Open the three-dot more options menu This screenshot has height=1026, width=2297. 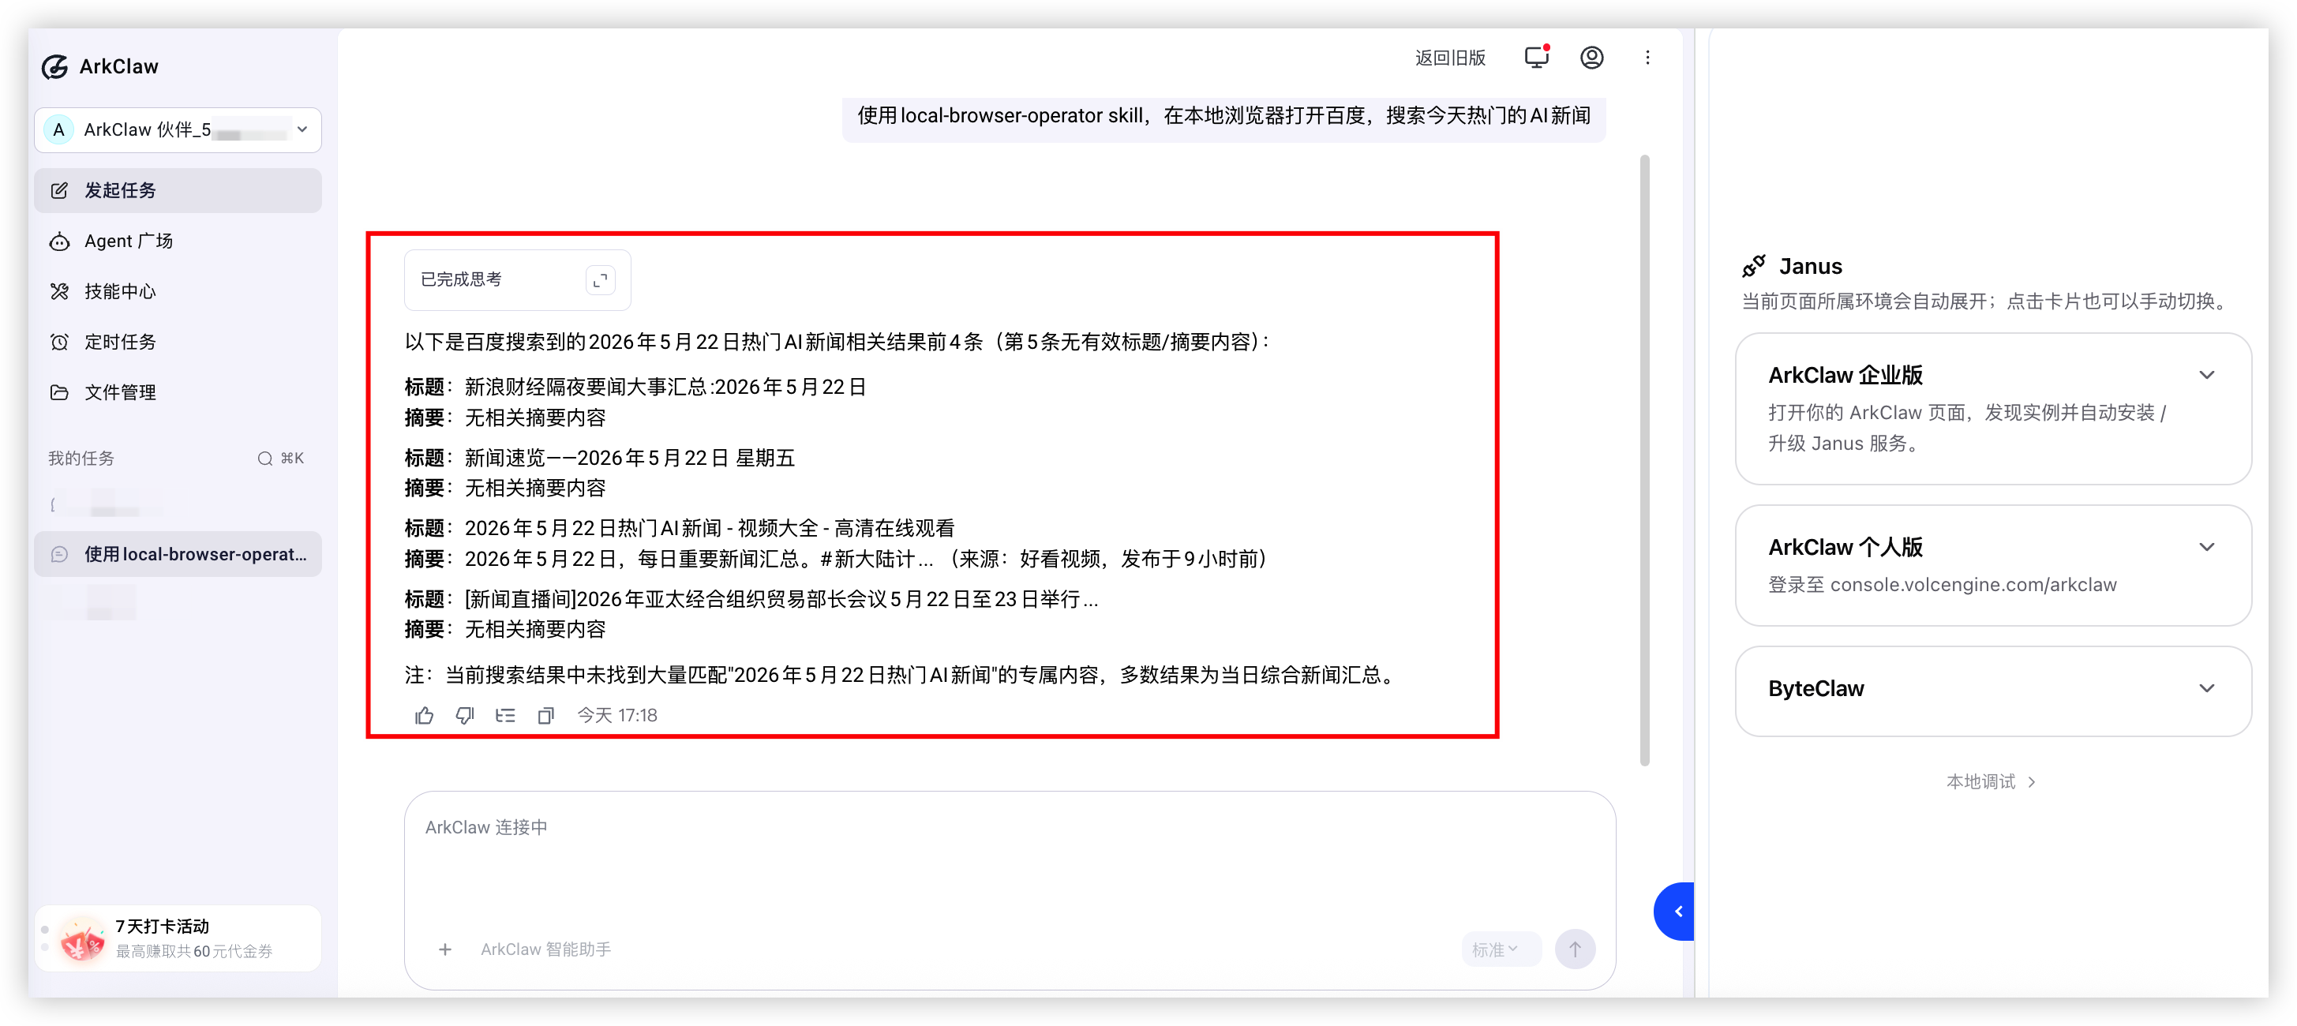[1648, 58]
